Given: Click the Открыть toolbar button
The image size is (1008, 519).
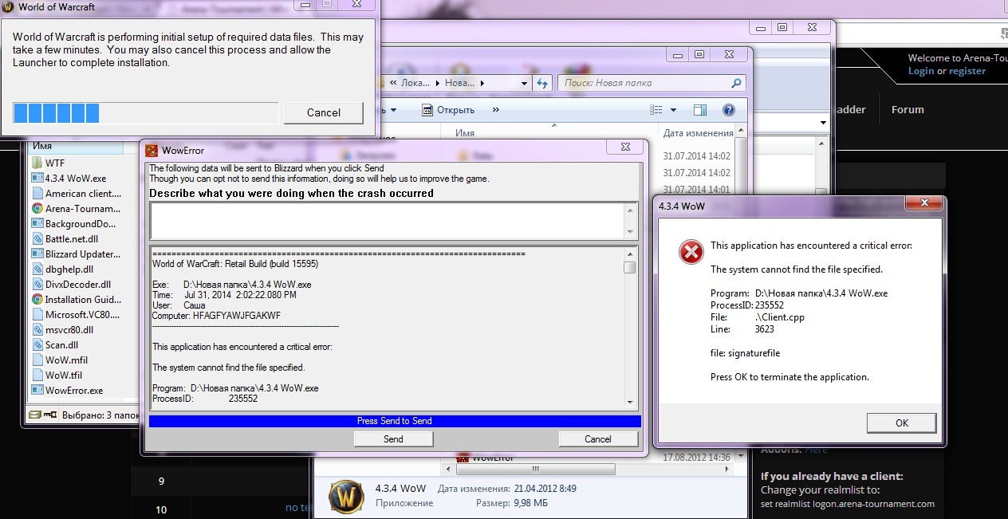Looking at the screenshot, I should point(448,110).
